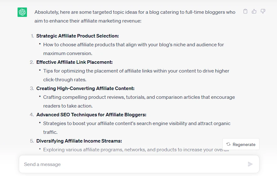Click Creating High-Converting Affiliate Content heading

tap(85, 88)
